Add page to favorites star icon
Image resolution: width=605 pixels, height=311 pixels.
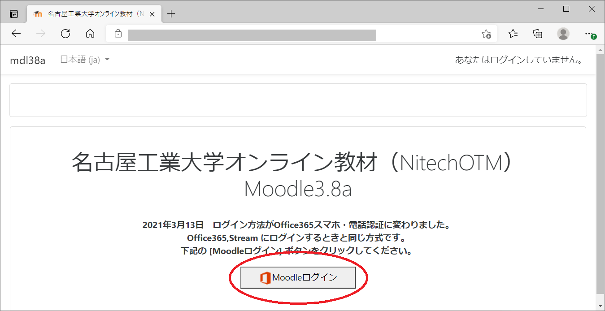click(x=486, y=34)
